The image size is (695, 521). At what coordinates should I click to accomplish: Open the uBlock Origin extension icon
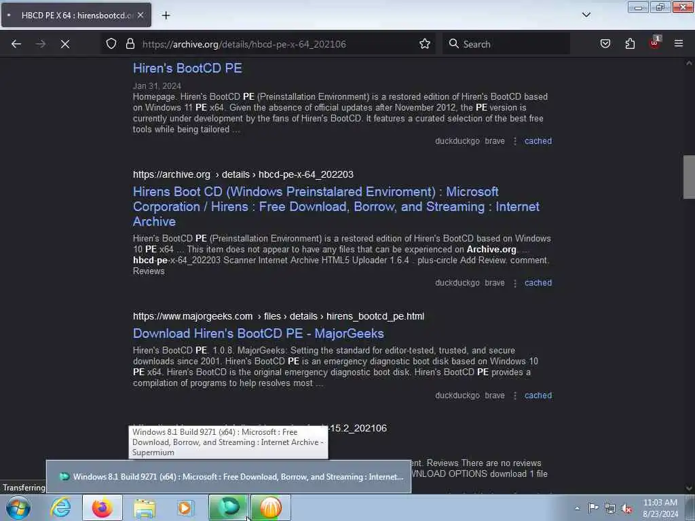point(655,43)
